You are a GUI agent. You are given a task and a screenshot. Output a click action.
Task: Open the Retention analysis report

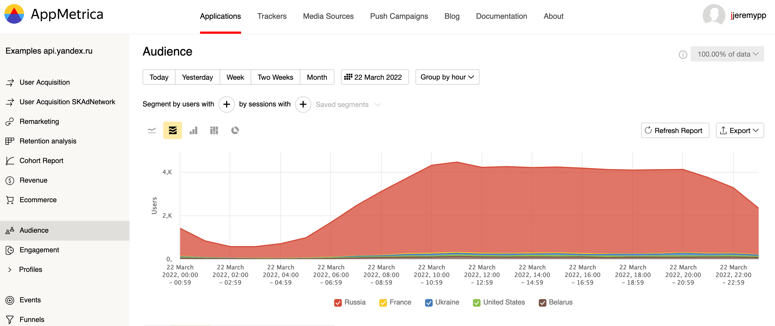click(48, 141)
